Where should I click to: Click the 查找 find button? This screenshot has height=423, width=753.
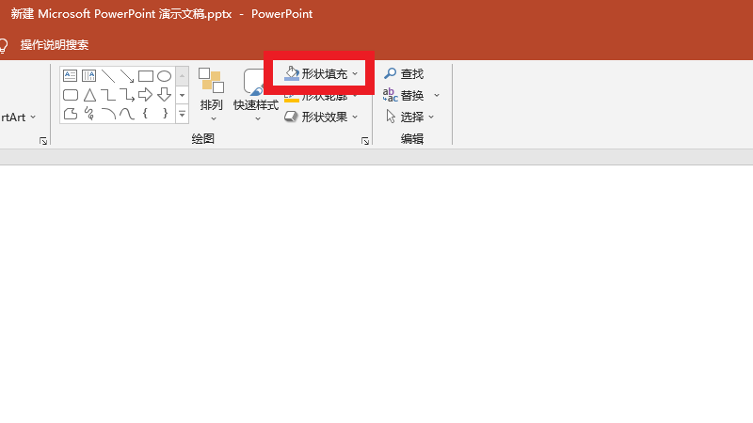pyautogui.click(x=404, y=73)
